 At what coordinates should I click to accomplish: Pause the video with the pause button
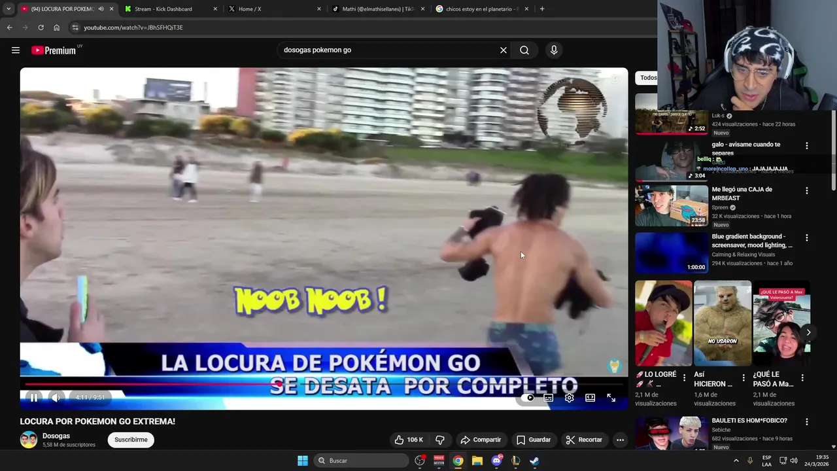(34, 398)
